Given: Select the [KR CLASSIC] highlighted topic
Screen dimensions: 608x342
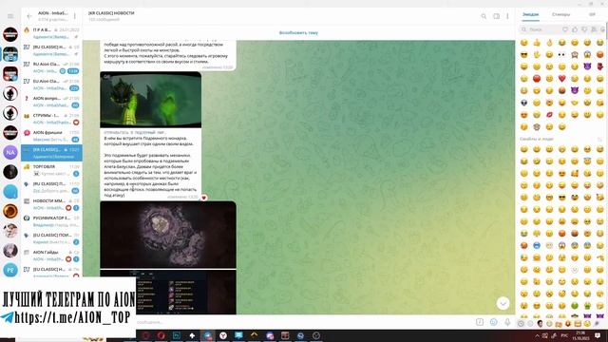Looking at the screenshot, I should (51, 153).
